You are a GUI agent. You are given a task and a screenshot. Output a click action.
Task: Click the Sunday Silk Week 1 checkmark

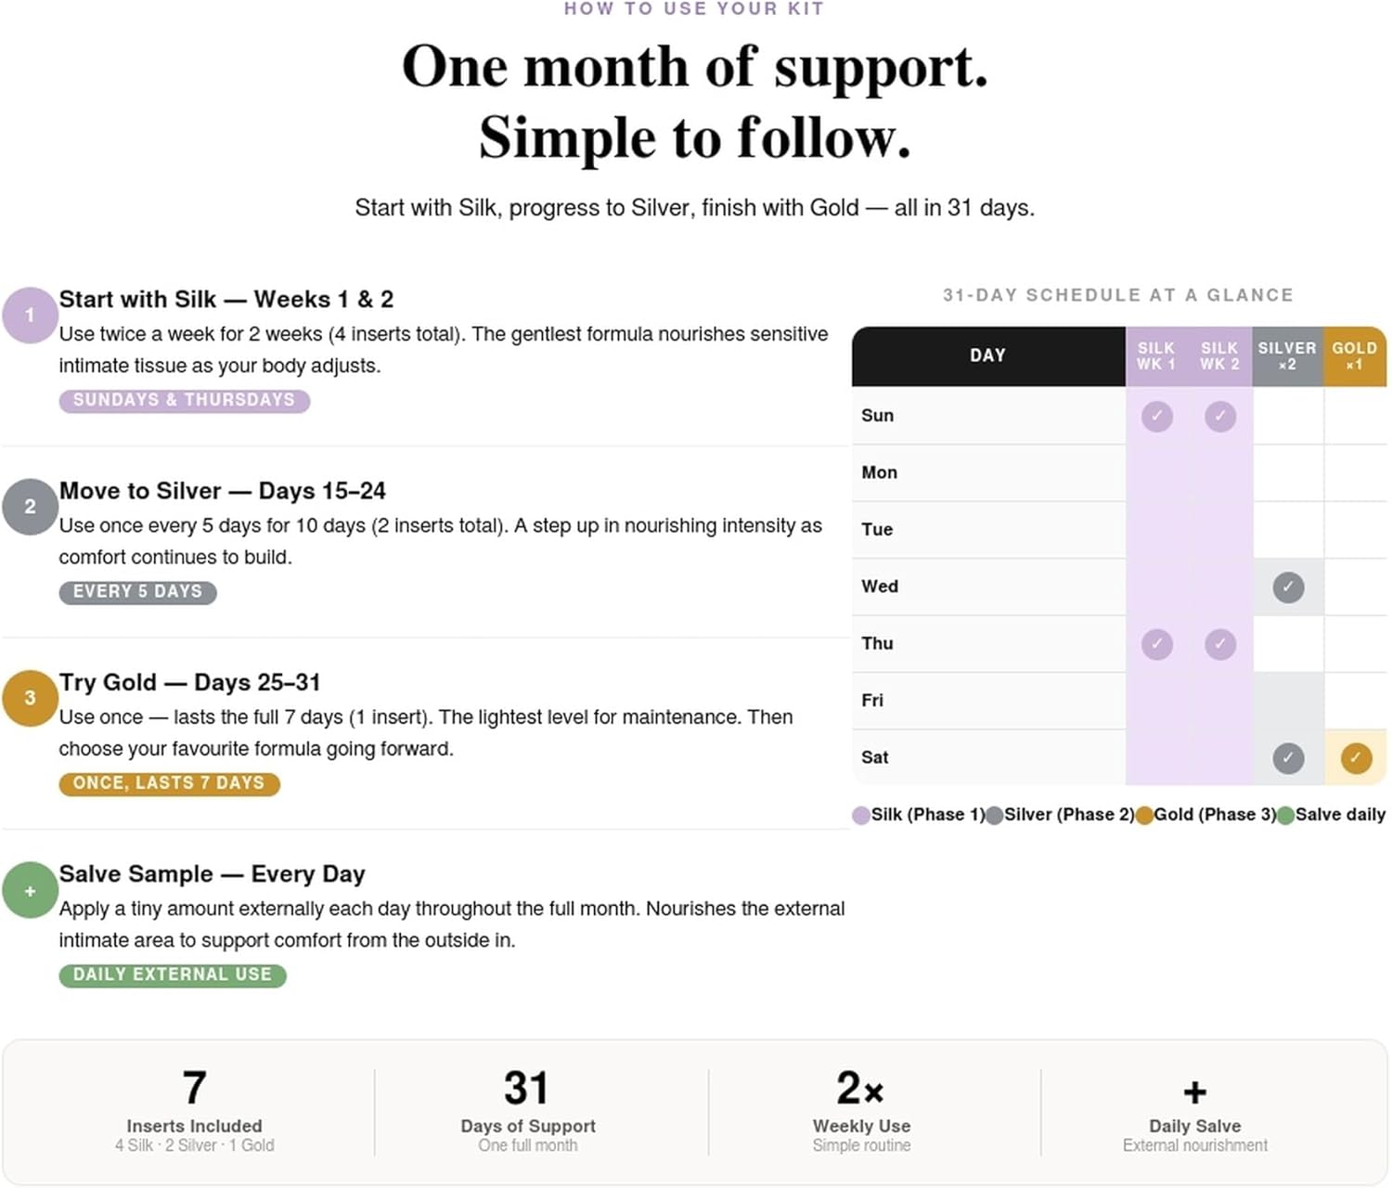pyautogui.click(x=1156, y=416)
